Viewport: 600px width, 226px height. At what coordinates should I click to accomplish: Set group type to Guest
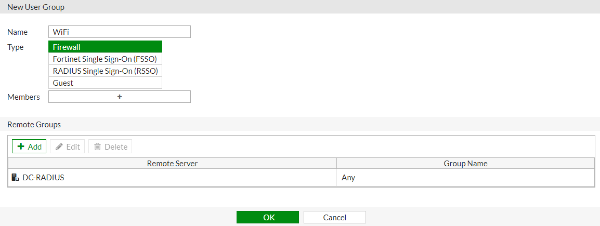coord(105,83)
